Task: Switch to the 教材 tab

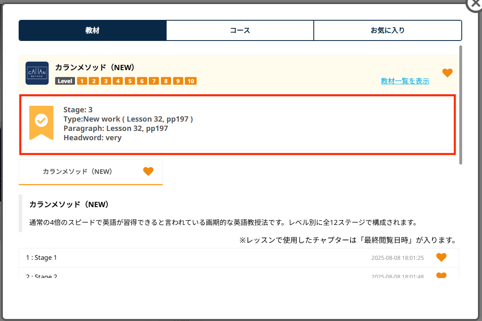Action: (92, 30)
